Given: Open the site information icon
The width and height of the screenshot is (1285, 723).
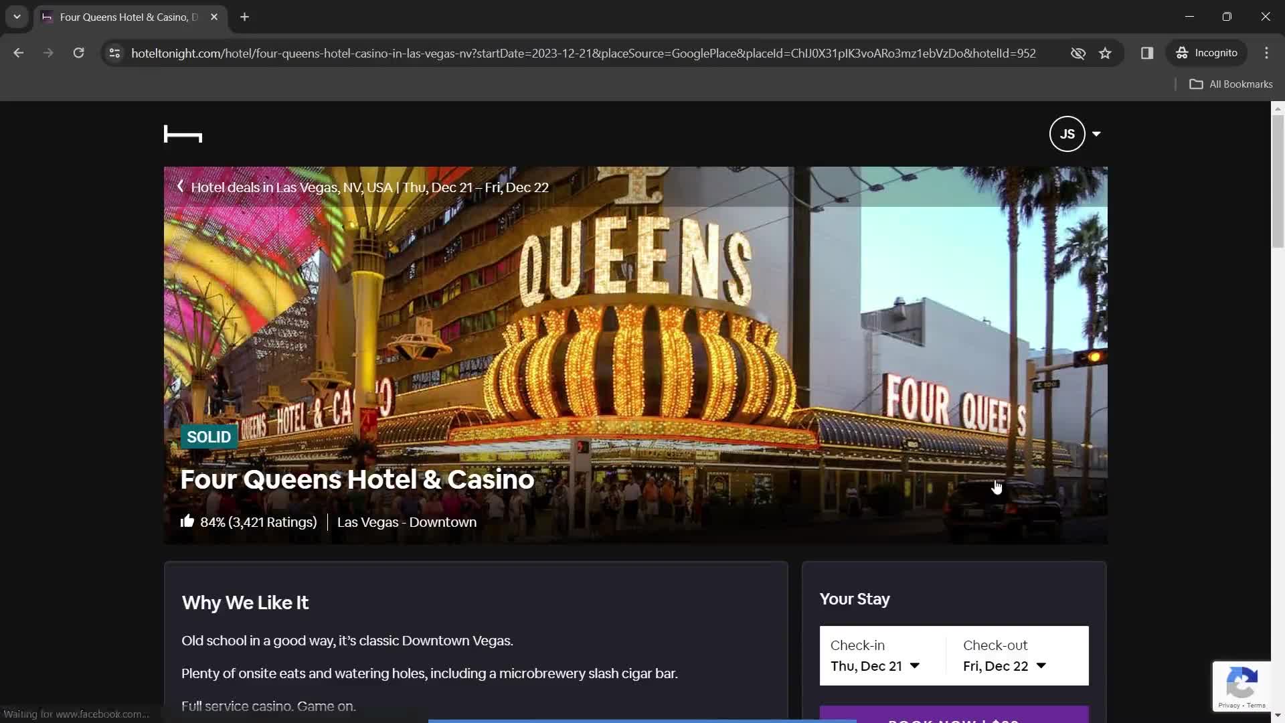Looking at the screenshot, I should click(114, 53).
